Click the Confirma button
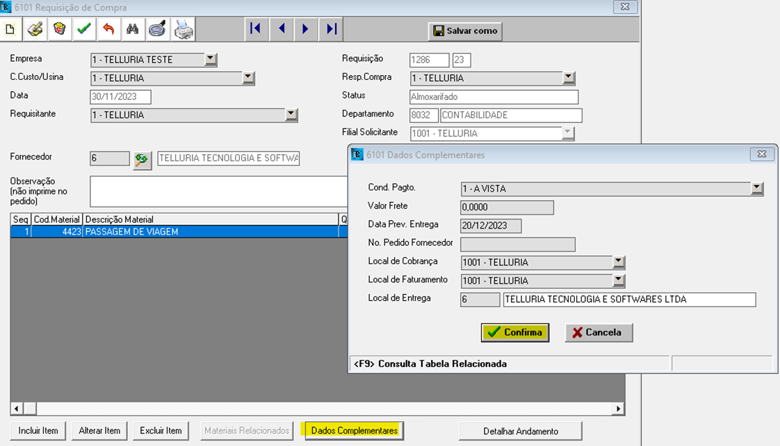This screenshot has height=446, width=780. pyautogui.click(x=515, y=332)
